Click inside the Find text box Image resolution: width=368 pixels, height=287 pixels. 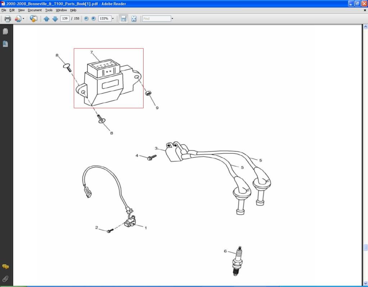[156, 19]
